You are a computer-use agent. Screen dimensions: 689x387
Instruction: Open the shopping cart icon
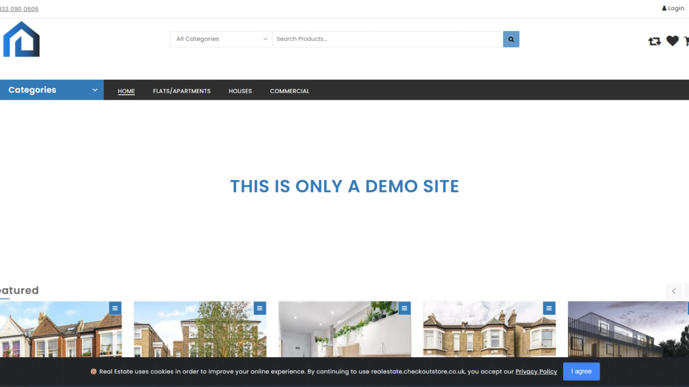[686, 41]
